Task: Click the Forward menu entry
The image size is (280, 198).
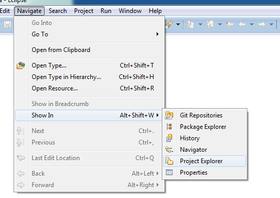Action: pos(90,185)
